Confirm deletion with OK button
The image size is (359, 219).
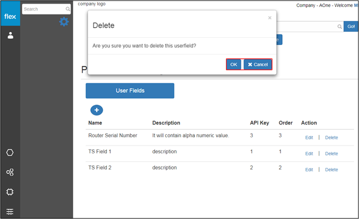234,64
